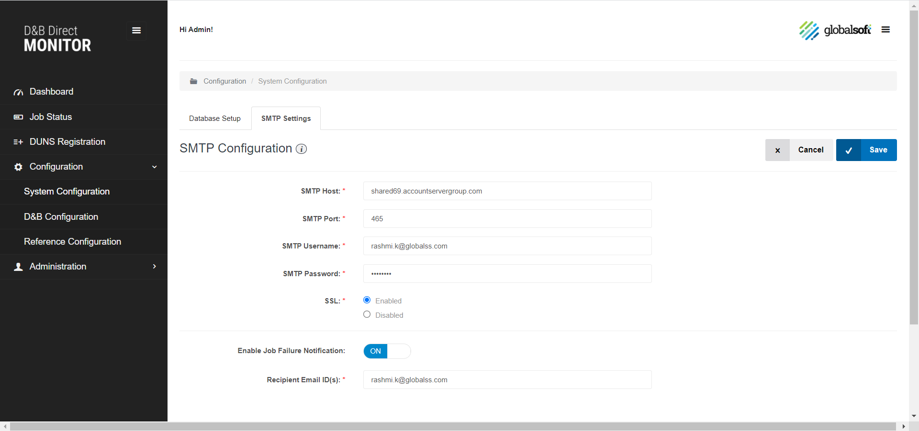Click the Dashboard gauge icon
919x431 pixels.
click(18, 92)
